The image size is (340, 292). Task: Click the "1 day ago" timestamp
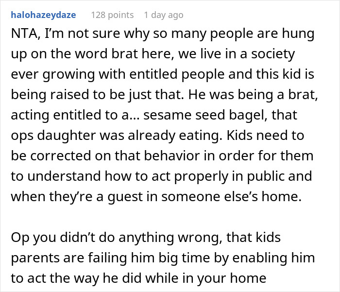pos(163,15)
